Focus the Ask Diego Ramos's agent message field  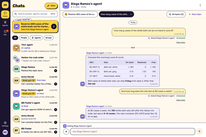point(133,131)
